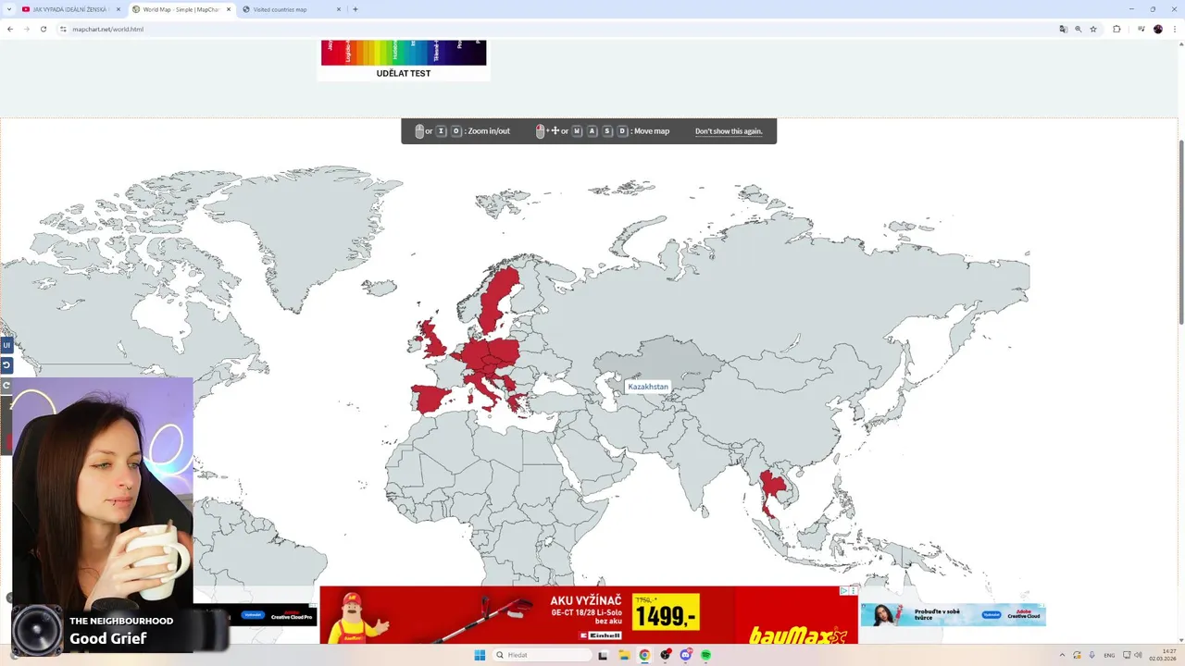Click the Don't show this again link
Image resolution: width=1185 pixels, height=666 pixels.
729,131
